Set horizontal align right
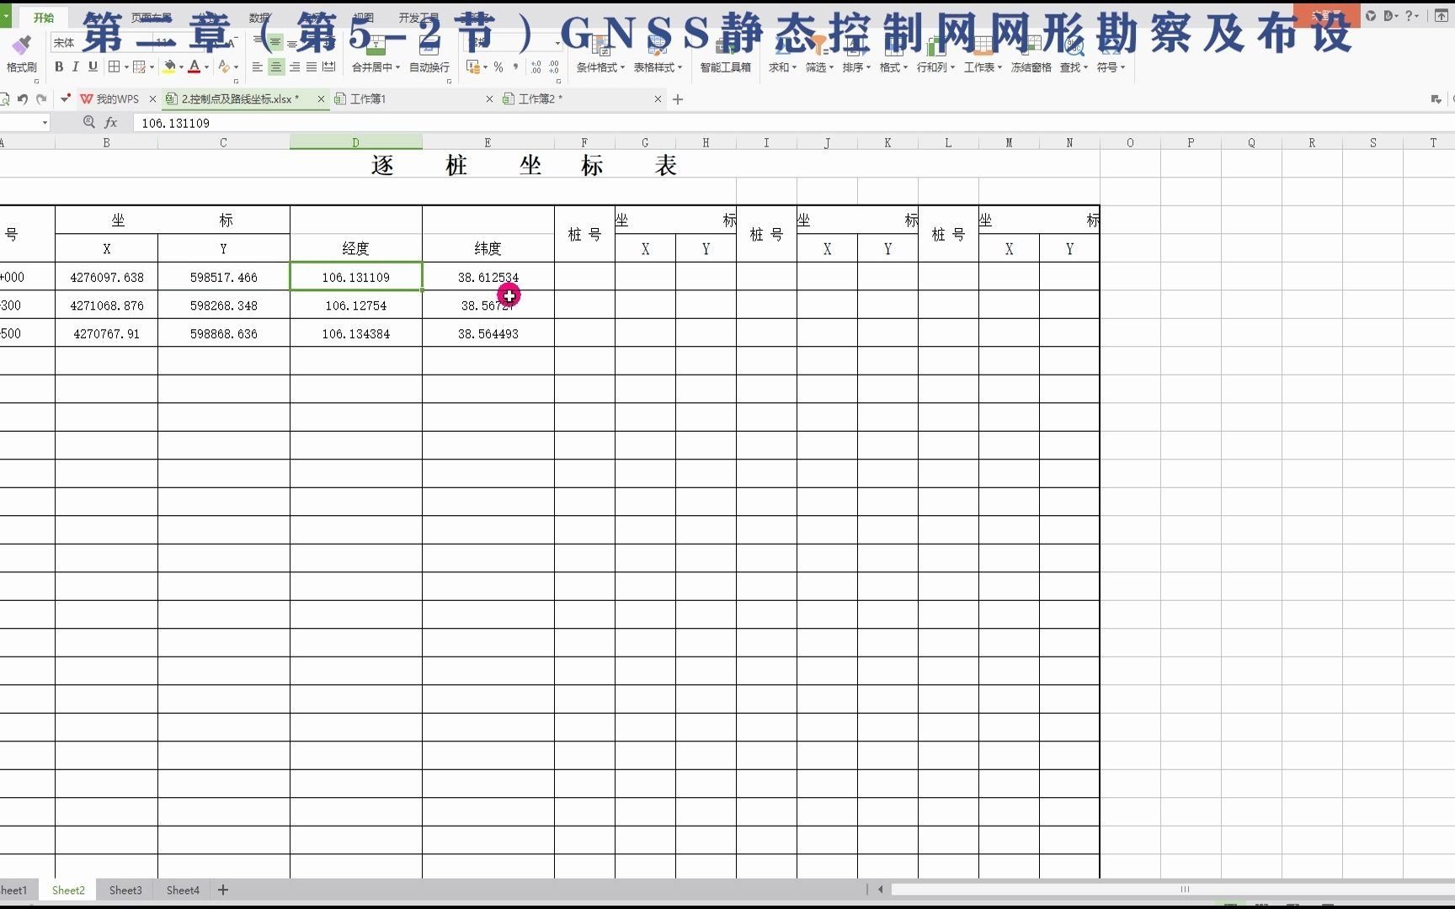Image resolution: width=1455 pixels, height=909 pixels. [x=295, y=66]
